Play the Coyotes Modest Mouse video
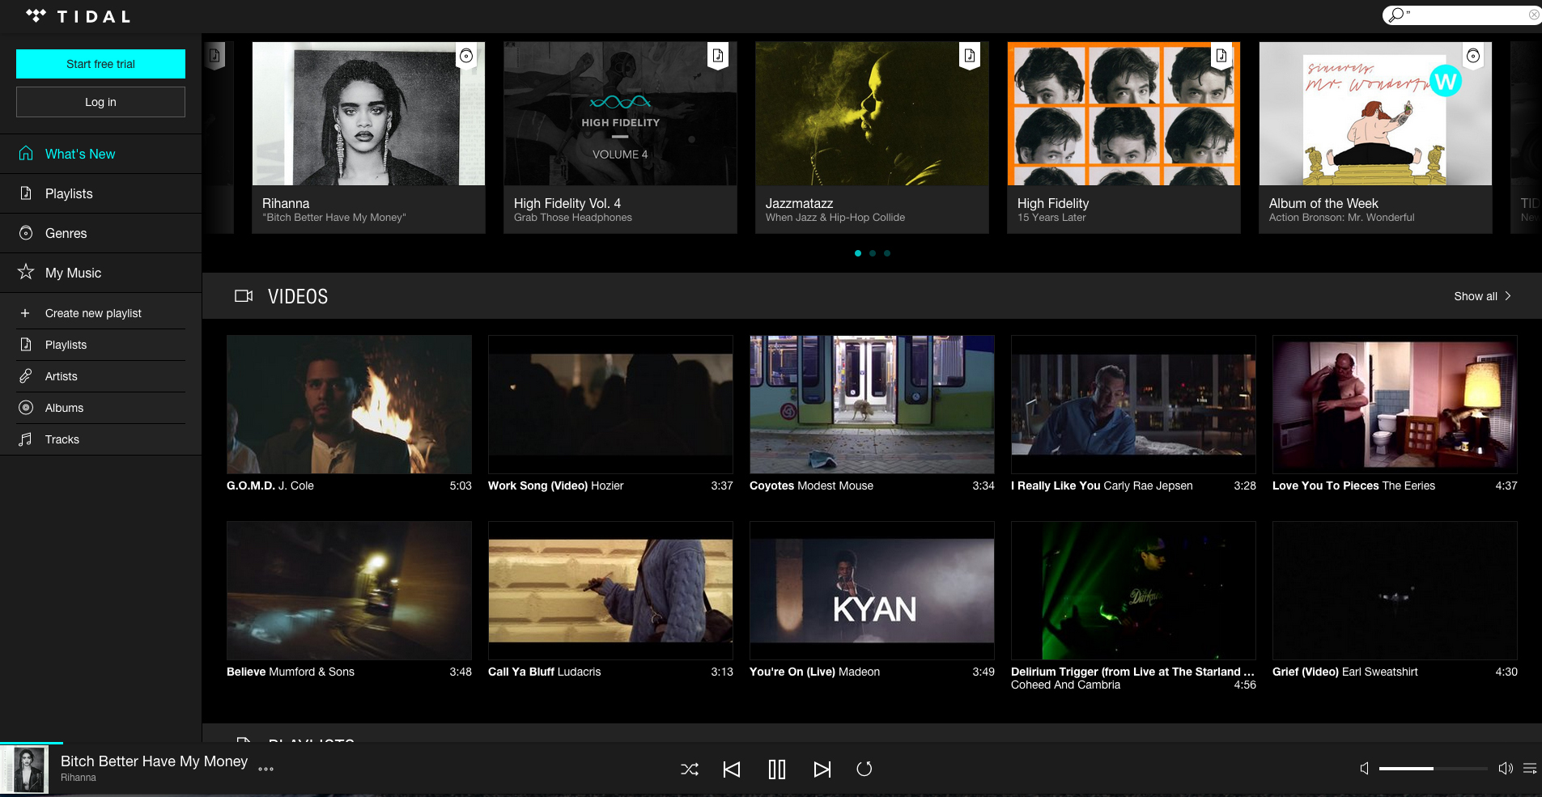 (x=871, y=405)
